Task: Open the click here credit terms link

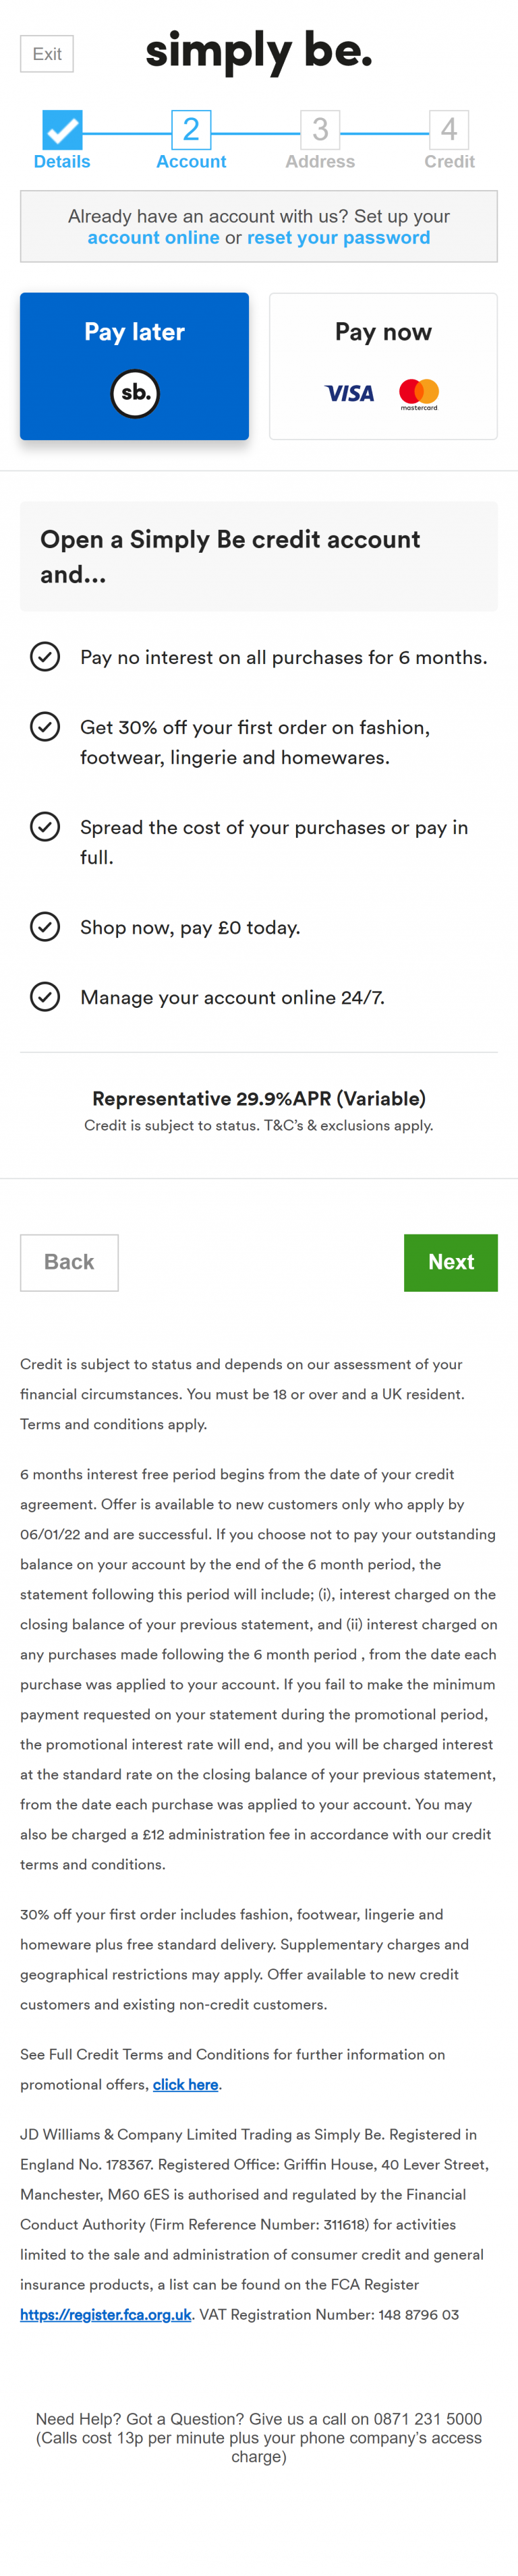Action: [x=185, y=2085]
